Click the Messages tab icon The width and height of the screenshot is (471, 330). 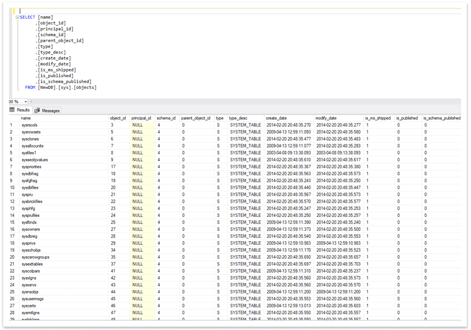point(37,111)
